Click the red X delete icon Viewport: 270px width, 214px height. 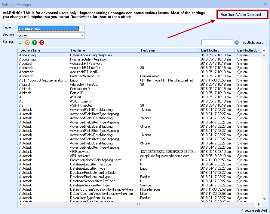(42, 43)
